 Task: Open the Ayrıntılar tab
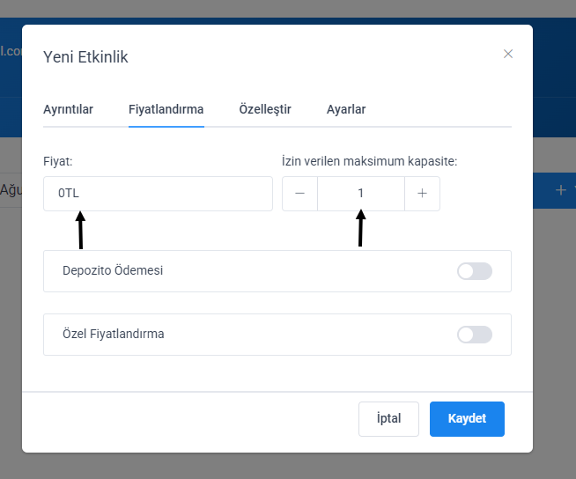(68, 110)
